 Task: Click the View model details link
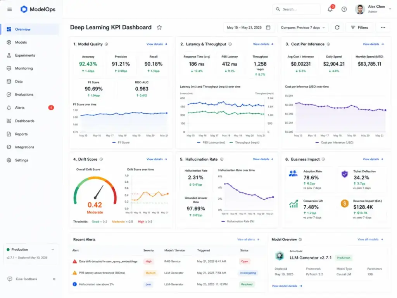[x=287, y=286]
